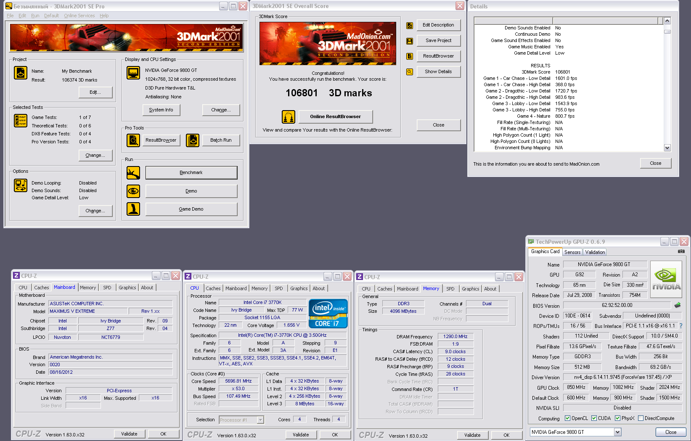Open the Run menu in 3DMark2001
The height and width of the screenshot is (441, 691).
click(35, 16)
